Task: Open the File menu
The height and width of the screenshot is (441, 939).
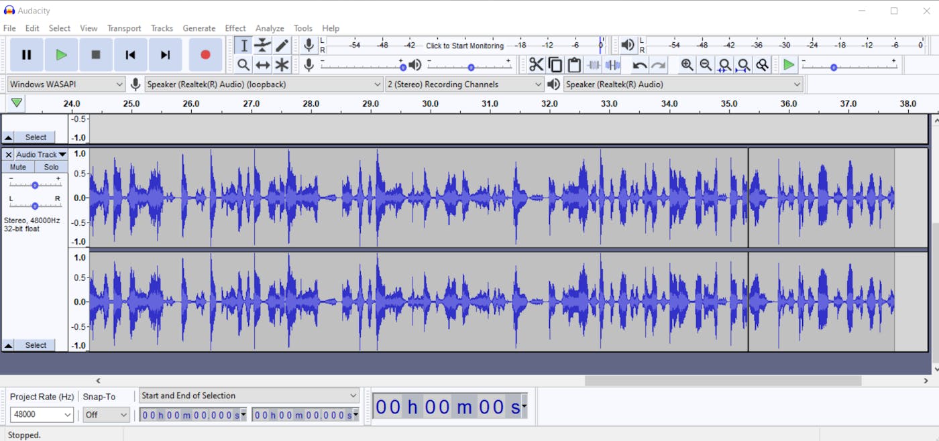Action: tap(9, 28)
